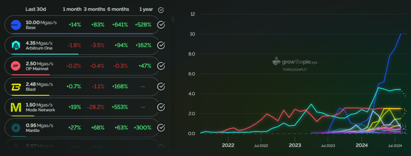411x156 pixels.
Task: Click Base 10.00 Mgas/s value
Action: click(x=41, y=23)
